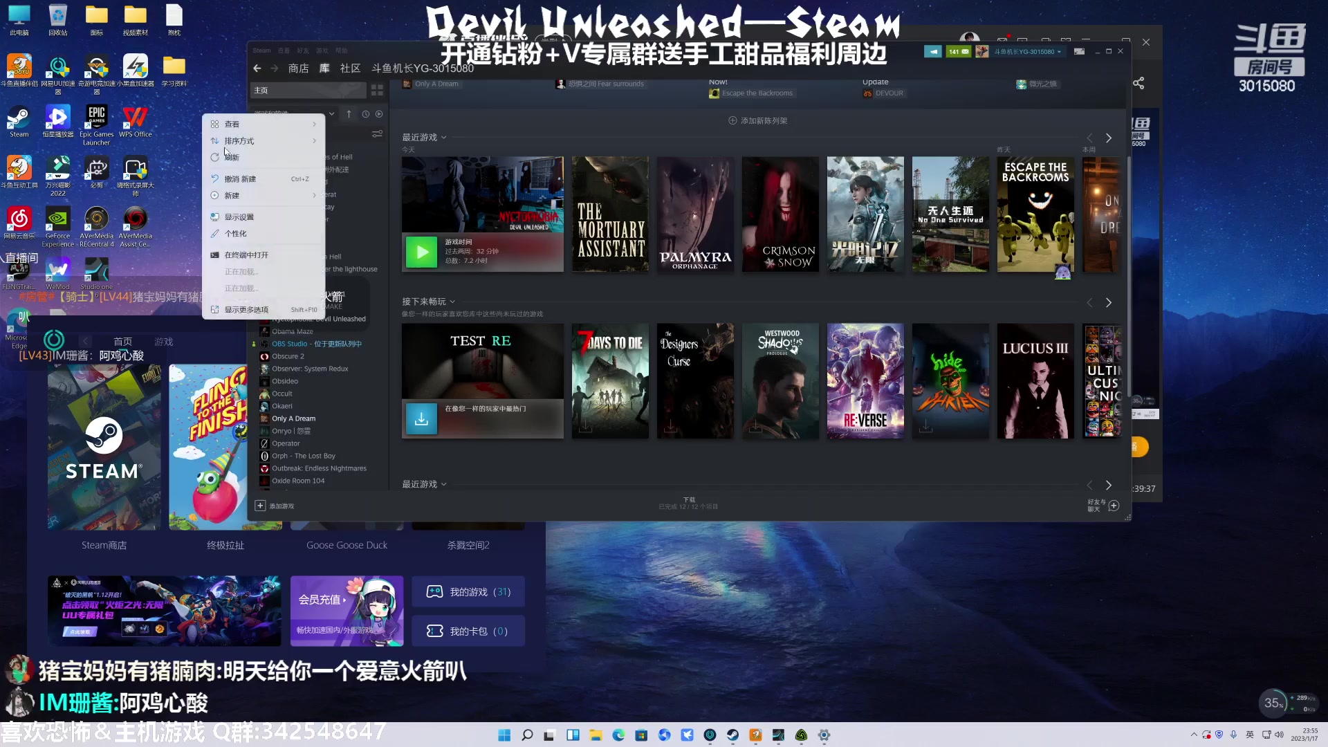Sort library list ascending arrow
Viewport: 1328px width, 747px height.
coord(349,114)
